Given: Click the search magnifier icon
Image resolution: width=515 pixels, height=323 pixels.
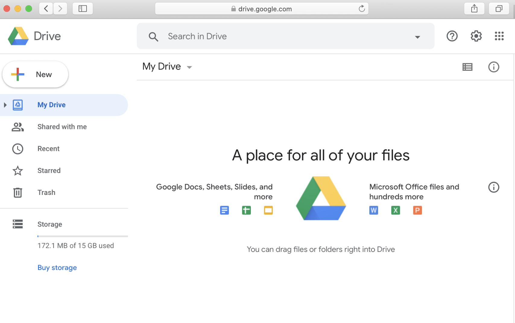Looking at the screenshot, I should tap(153, 37).
